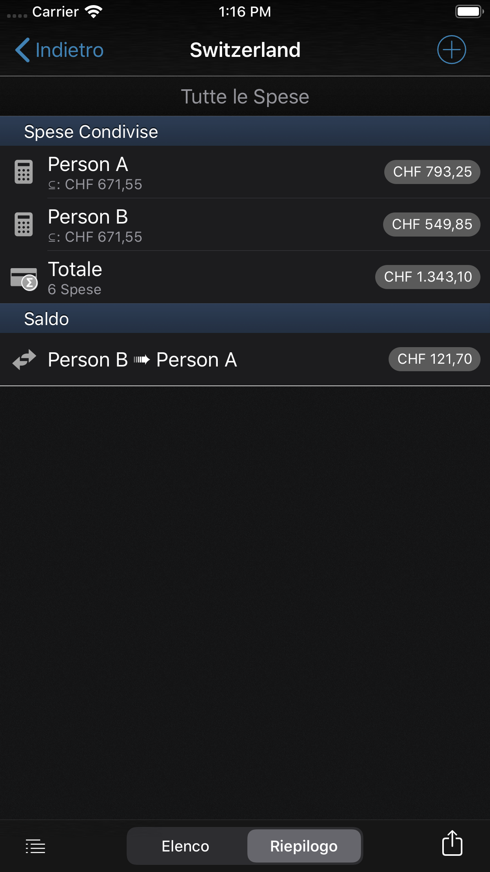Tap the list menu icon
This screenshot has width=490, height=872.
(x=36, y=846)
